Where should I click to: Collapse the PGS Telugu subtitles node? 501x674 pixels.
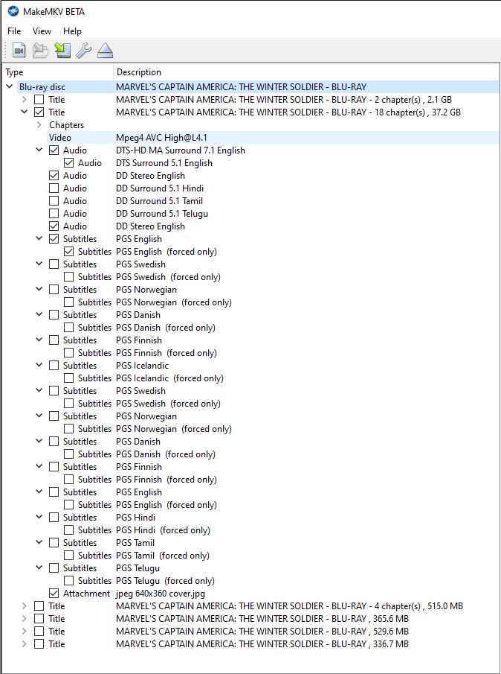39,568
